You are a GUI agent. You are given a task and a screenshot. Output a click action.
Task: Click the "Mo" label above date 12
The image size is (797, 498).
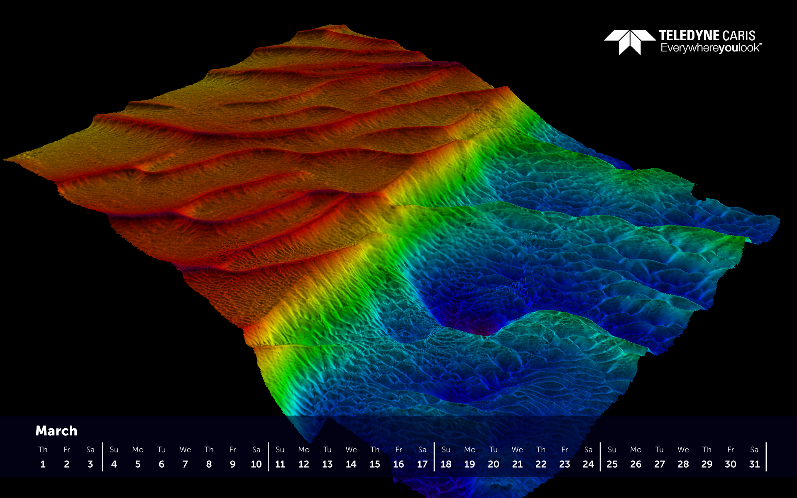coord(304,450)
